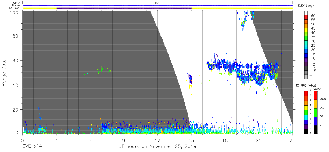This screenshot has height=152, width=329.
Task: Pick the cyan segment of the TX FRQ colorbar
Action: point(306,117)
